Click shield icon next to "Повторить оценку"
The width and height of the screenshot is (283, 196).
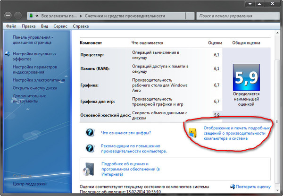(x=233, y=187)
